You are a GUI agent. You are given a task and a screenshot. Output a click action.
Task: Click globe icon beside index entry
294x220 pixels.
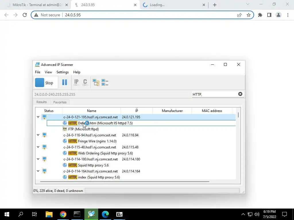(x=65, y=177)
